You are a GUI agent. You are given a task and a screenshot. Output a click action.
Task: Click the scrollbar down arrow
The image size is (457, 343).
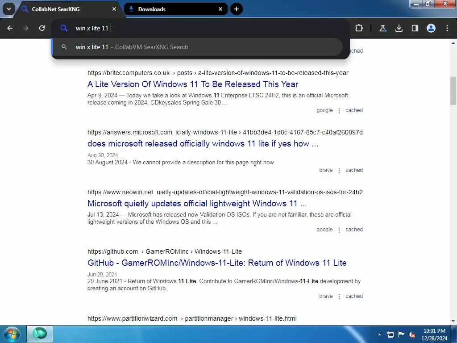(x=453, y=321)
